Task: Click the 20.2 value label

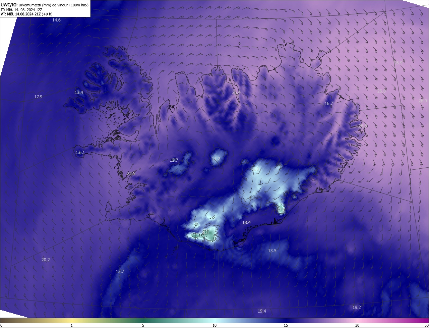Action: [46, 260]
